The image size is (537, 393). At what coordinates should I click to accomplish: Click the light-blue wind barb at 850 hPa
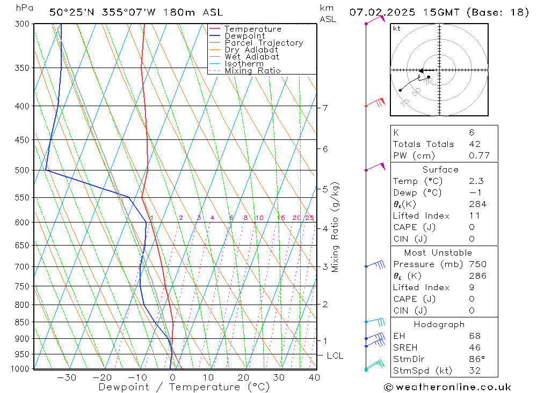coord(375,322)
